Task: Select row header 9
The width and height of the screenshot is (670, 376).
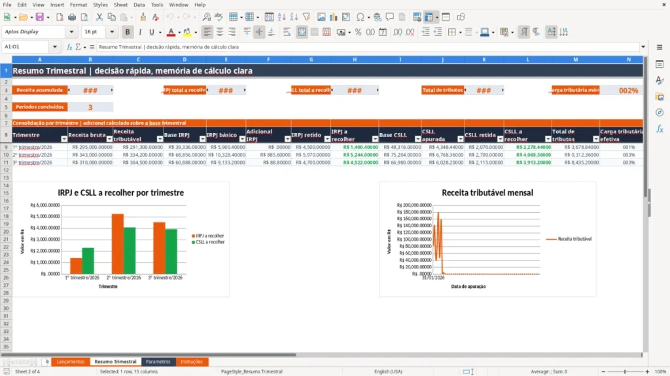Action: [6, 147]
